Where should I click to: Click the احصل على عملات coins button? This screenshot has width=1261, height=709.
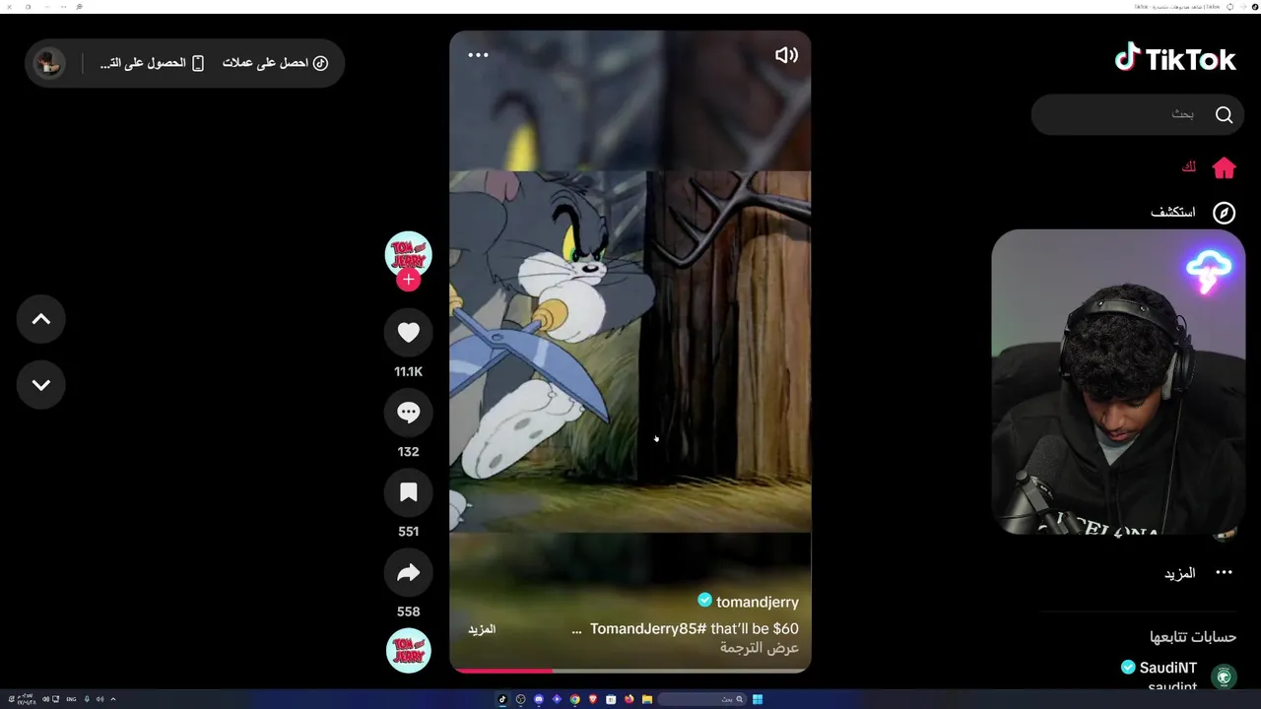pyautogui.click(x=275, y=63)
